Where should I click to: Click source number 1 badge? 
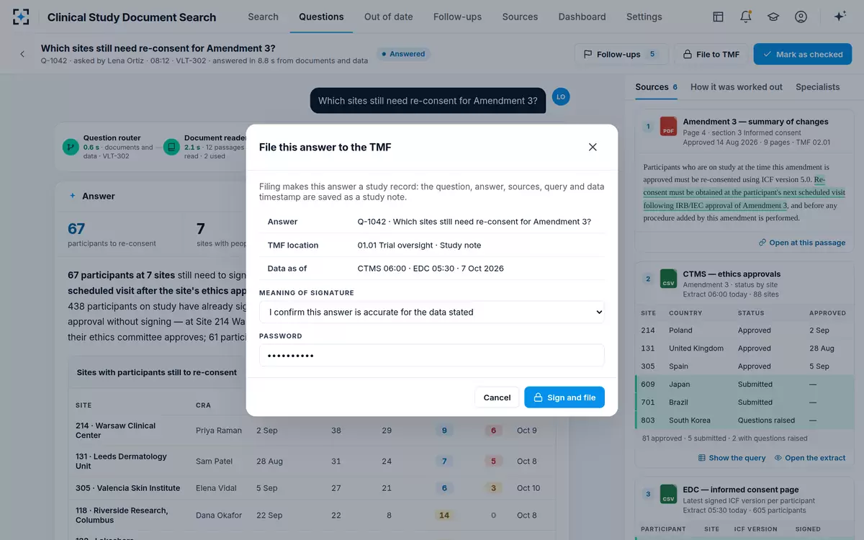coord(648,127)
